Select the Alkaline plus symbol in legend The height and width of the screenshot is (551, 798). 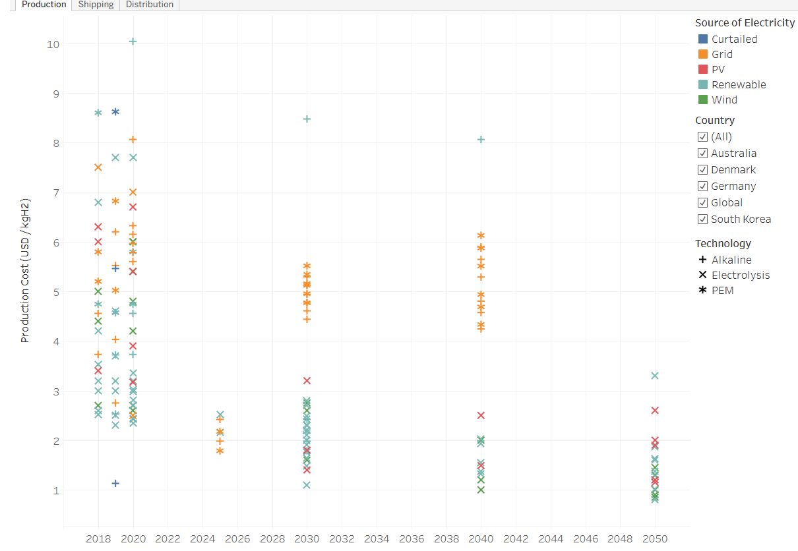702,260
